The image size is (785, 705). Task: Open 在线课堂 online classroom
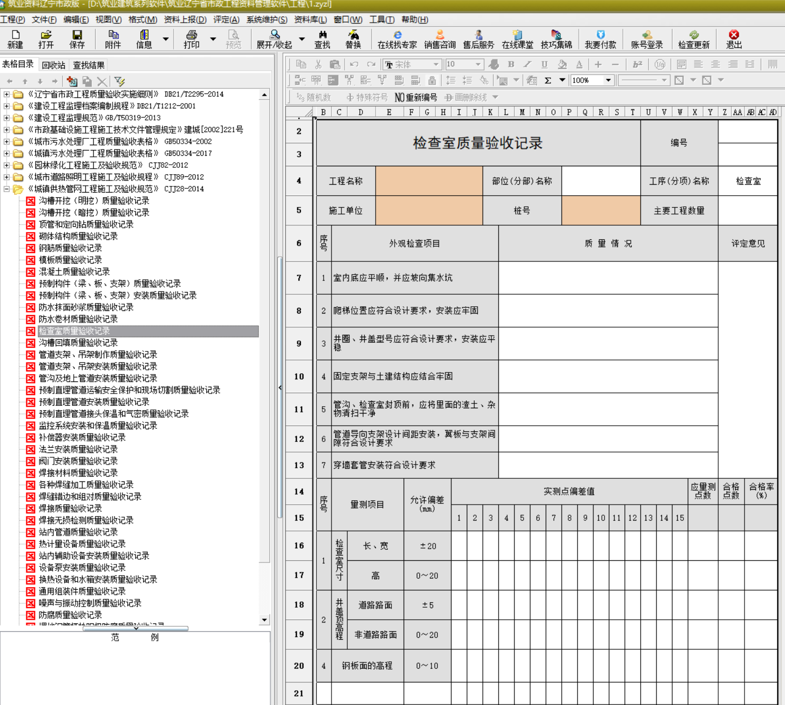[517, 39]
